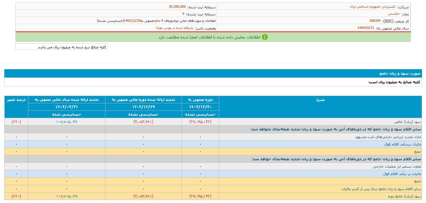Viewport: 426px width, 203px height.
Task: Click the million-rial note box کلیه مبالغ درج شده
Action: click(x=62, y=47)
